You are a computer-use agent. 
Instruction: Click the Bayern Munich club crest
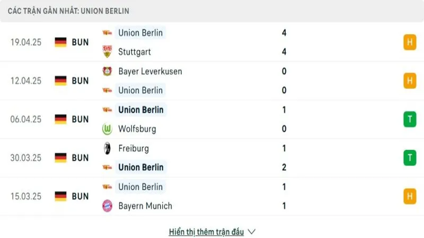(108, 206)
